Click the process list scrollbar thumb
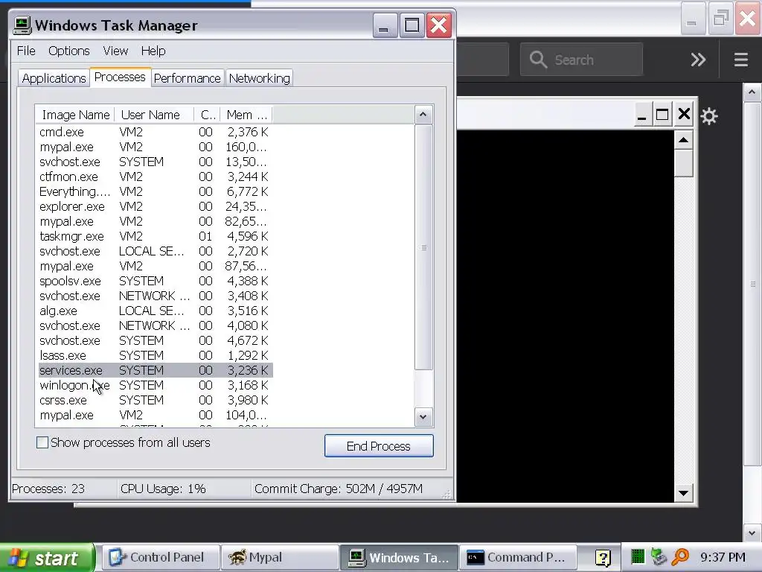 pos(423,247)
